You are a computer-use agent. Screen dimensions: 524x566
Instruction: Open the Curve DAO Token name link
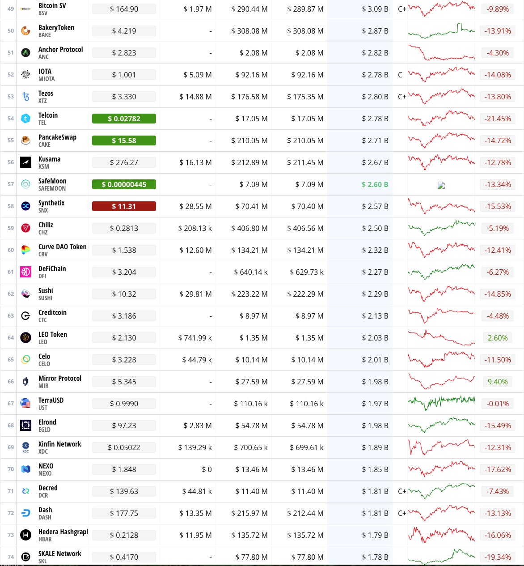(62, 247)
